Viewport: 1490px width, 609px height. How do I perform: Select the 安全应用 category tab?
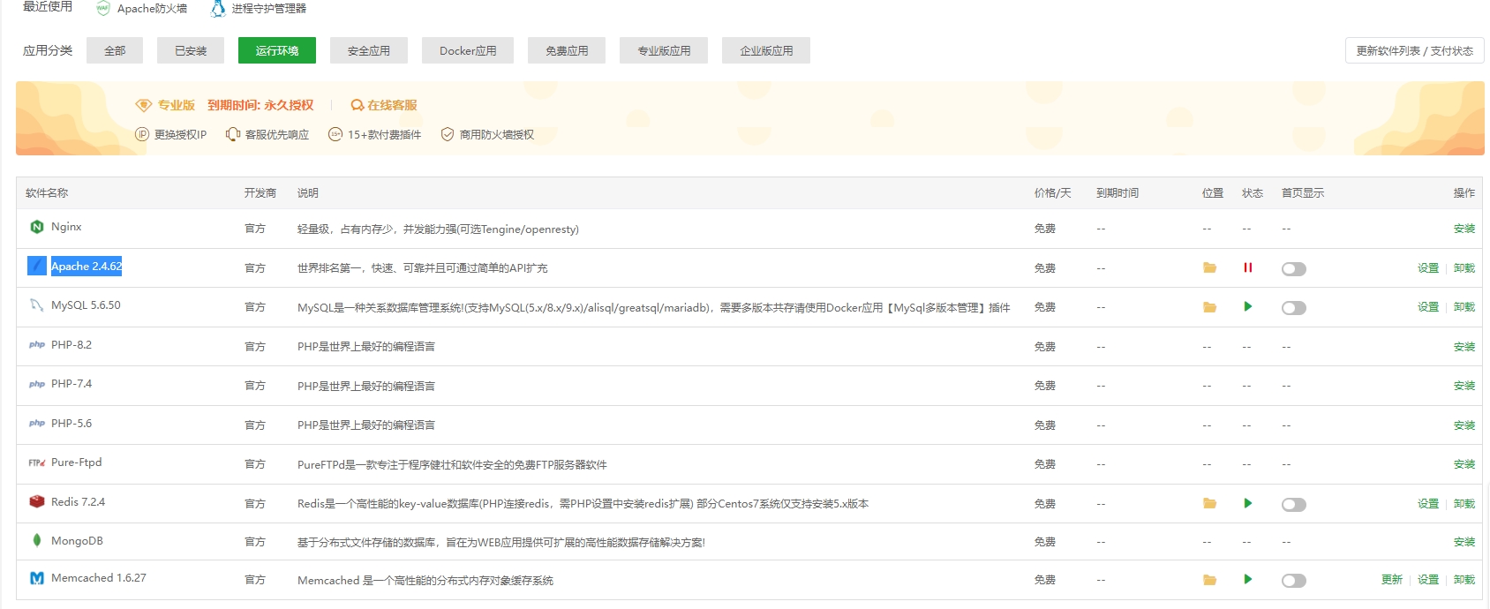(369, 50)
